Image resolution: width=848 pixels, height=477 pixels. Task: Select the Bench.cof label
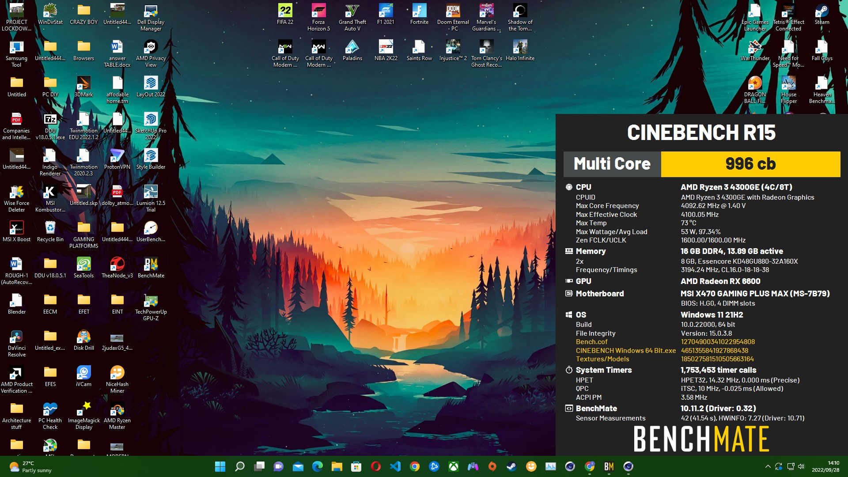(x=591, y=342)
